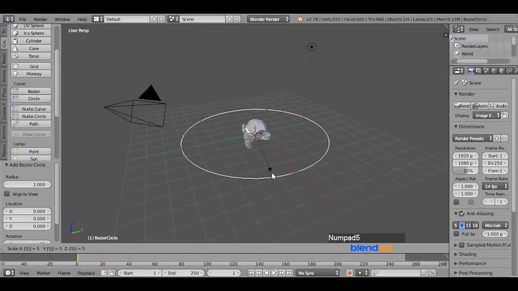Click the Nurbs Circle icon

click(16, 116)
